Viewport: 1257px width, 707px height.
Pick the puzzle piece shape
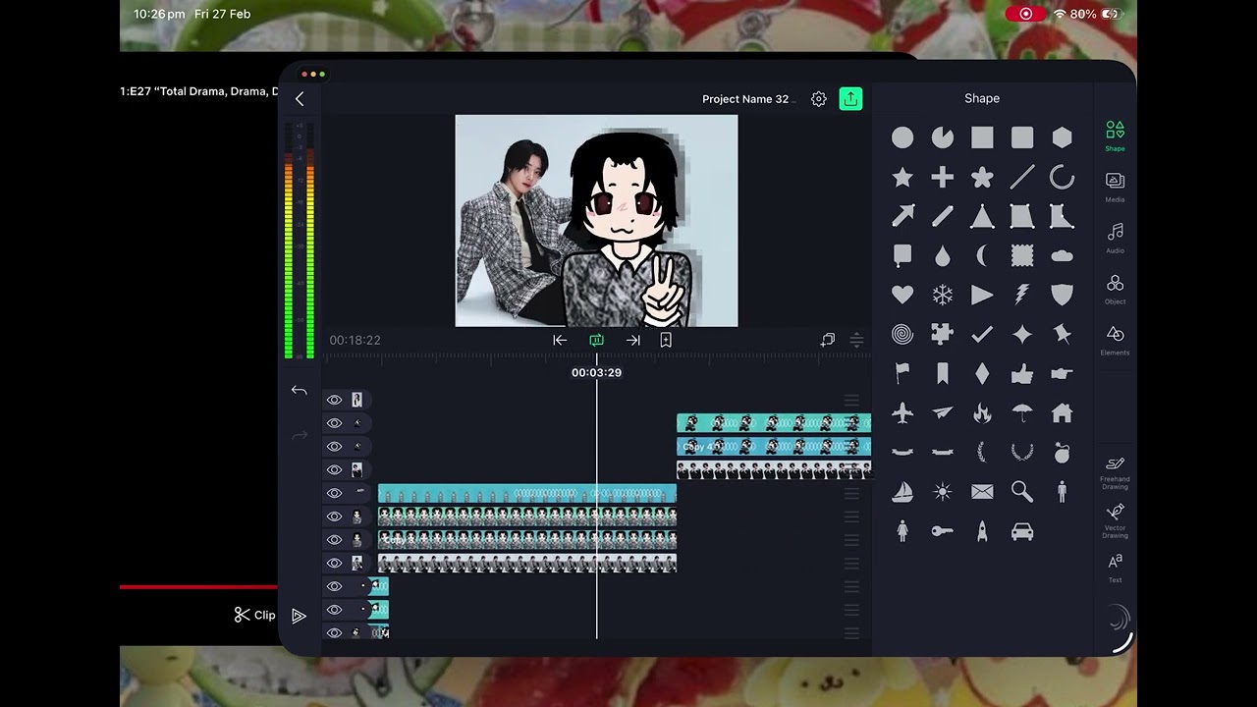click(x=942, y=334)
